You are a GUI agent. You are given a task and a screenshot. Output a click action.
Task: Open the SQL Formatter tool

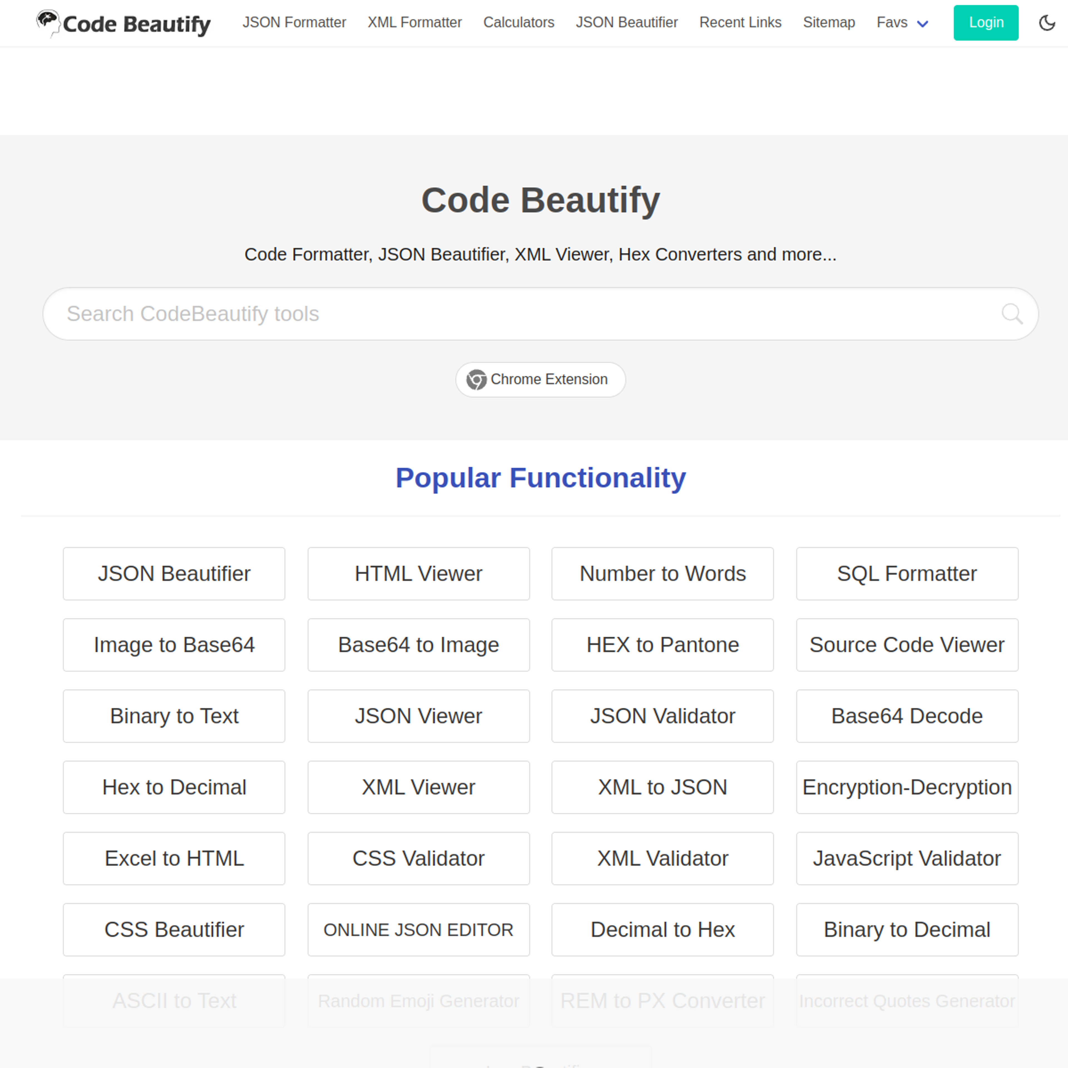907,573
